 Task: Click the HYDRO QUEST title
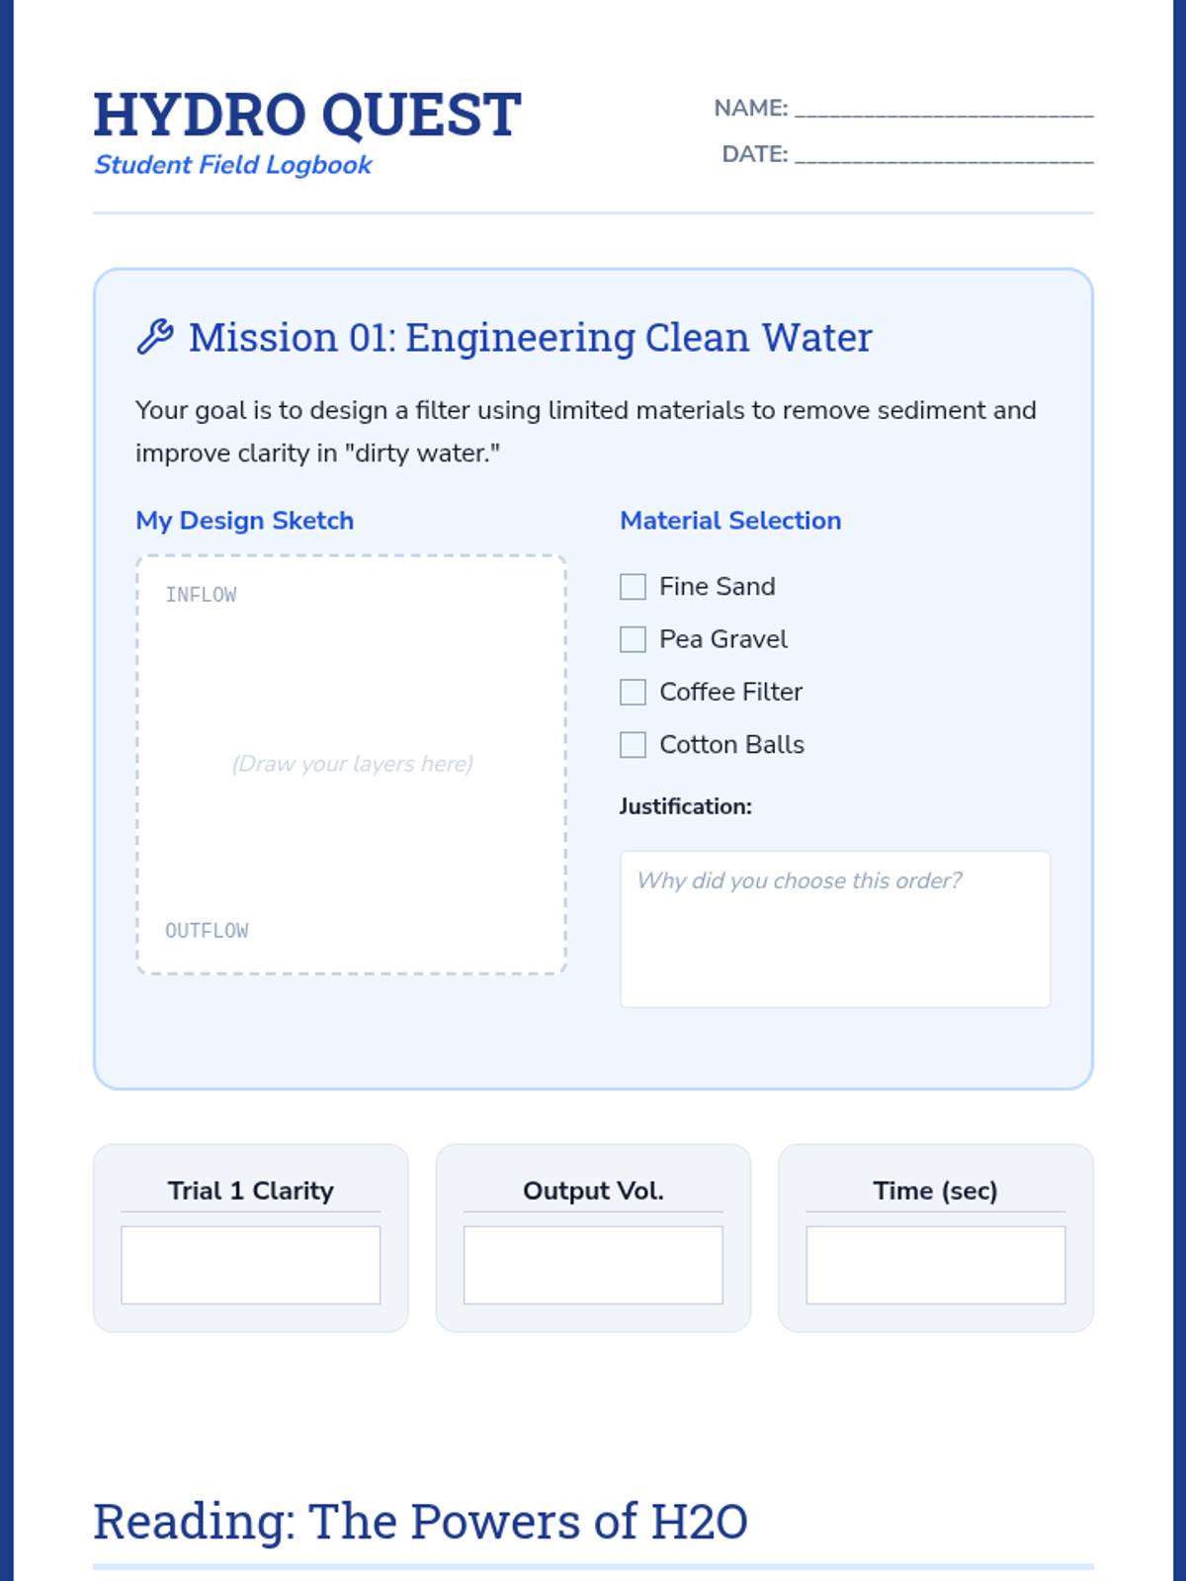(306, 115)
